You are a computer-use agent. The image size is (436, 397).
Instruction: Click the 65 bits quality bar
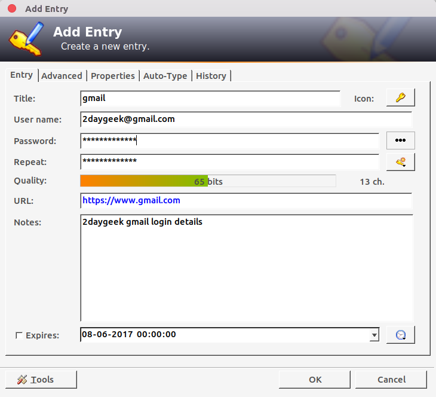pos(208,181)
